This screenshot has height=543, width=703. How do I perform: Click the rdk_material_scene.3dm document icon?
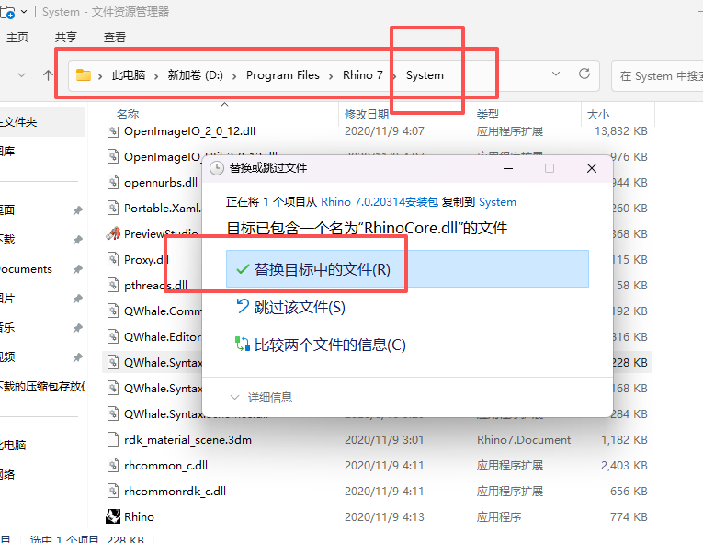click(113, 439)
